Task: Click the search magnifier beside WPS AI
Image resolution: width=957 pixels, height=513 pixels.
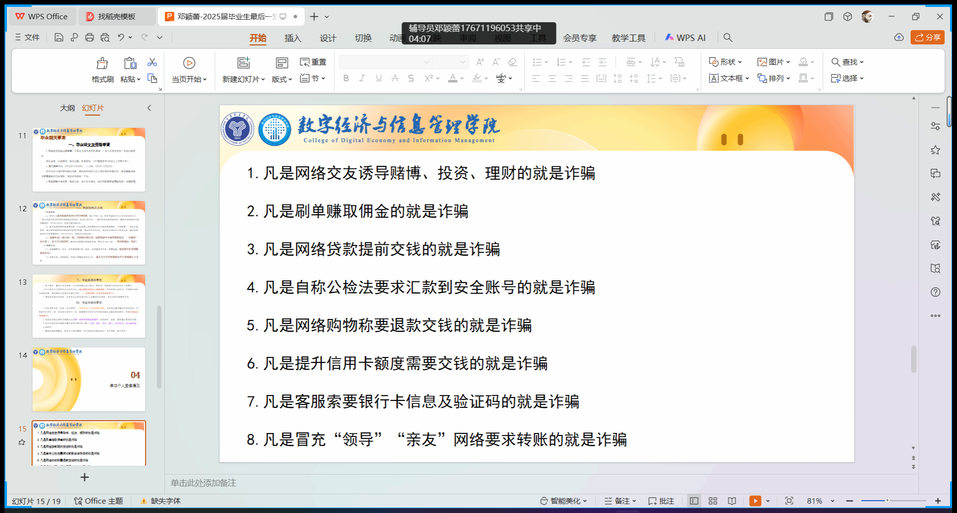Action: coord(727,38)
